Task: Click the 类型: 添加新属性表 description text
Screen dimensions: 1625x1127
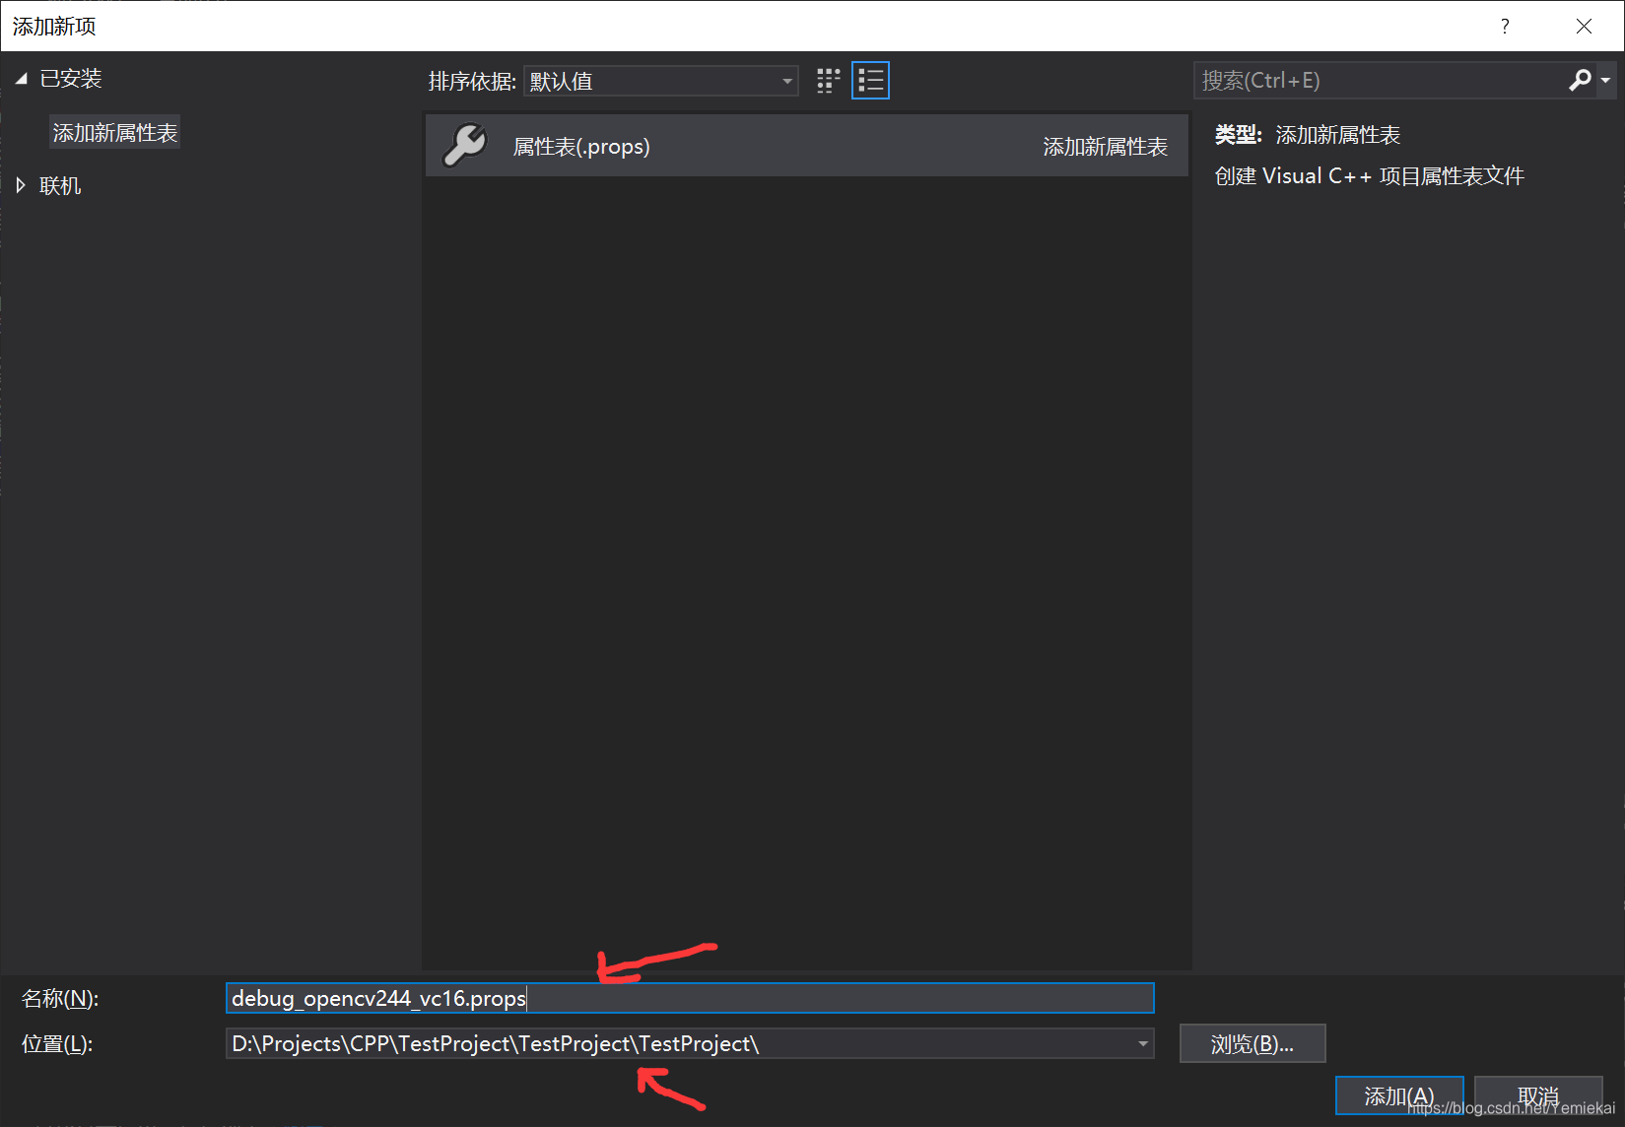Action: (1308, 135)
